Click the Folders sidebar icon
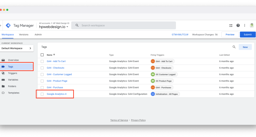 pyautogui.click(x=3, y=86)
